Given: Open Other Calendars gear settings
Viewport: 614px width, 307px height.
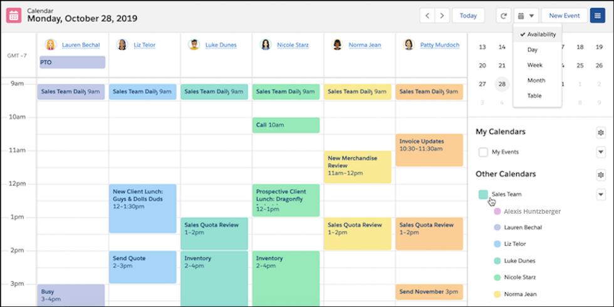Looking at the screenshot, I should click(601, 175).
